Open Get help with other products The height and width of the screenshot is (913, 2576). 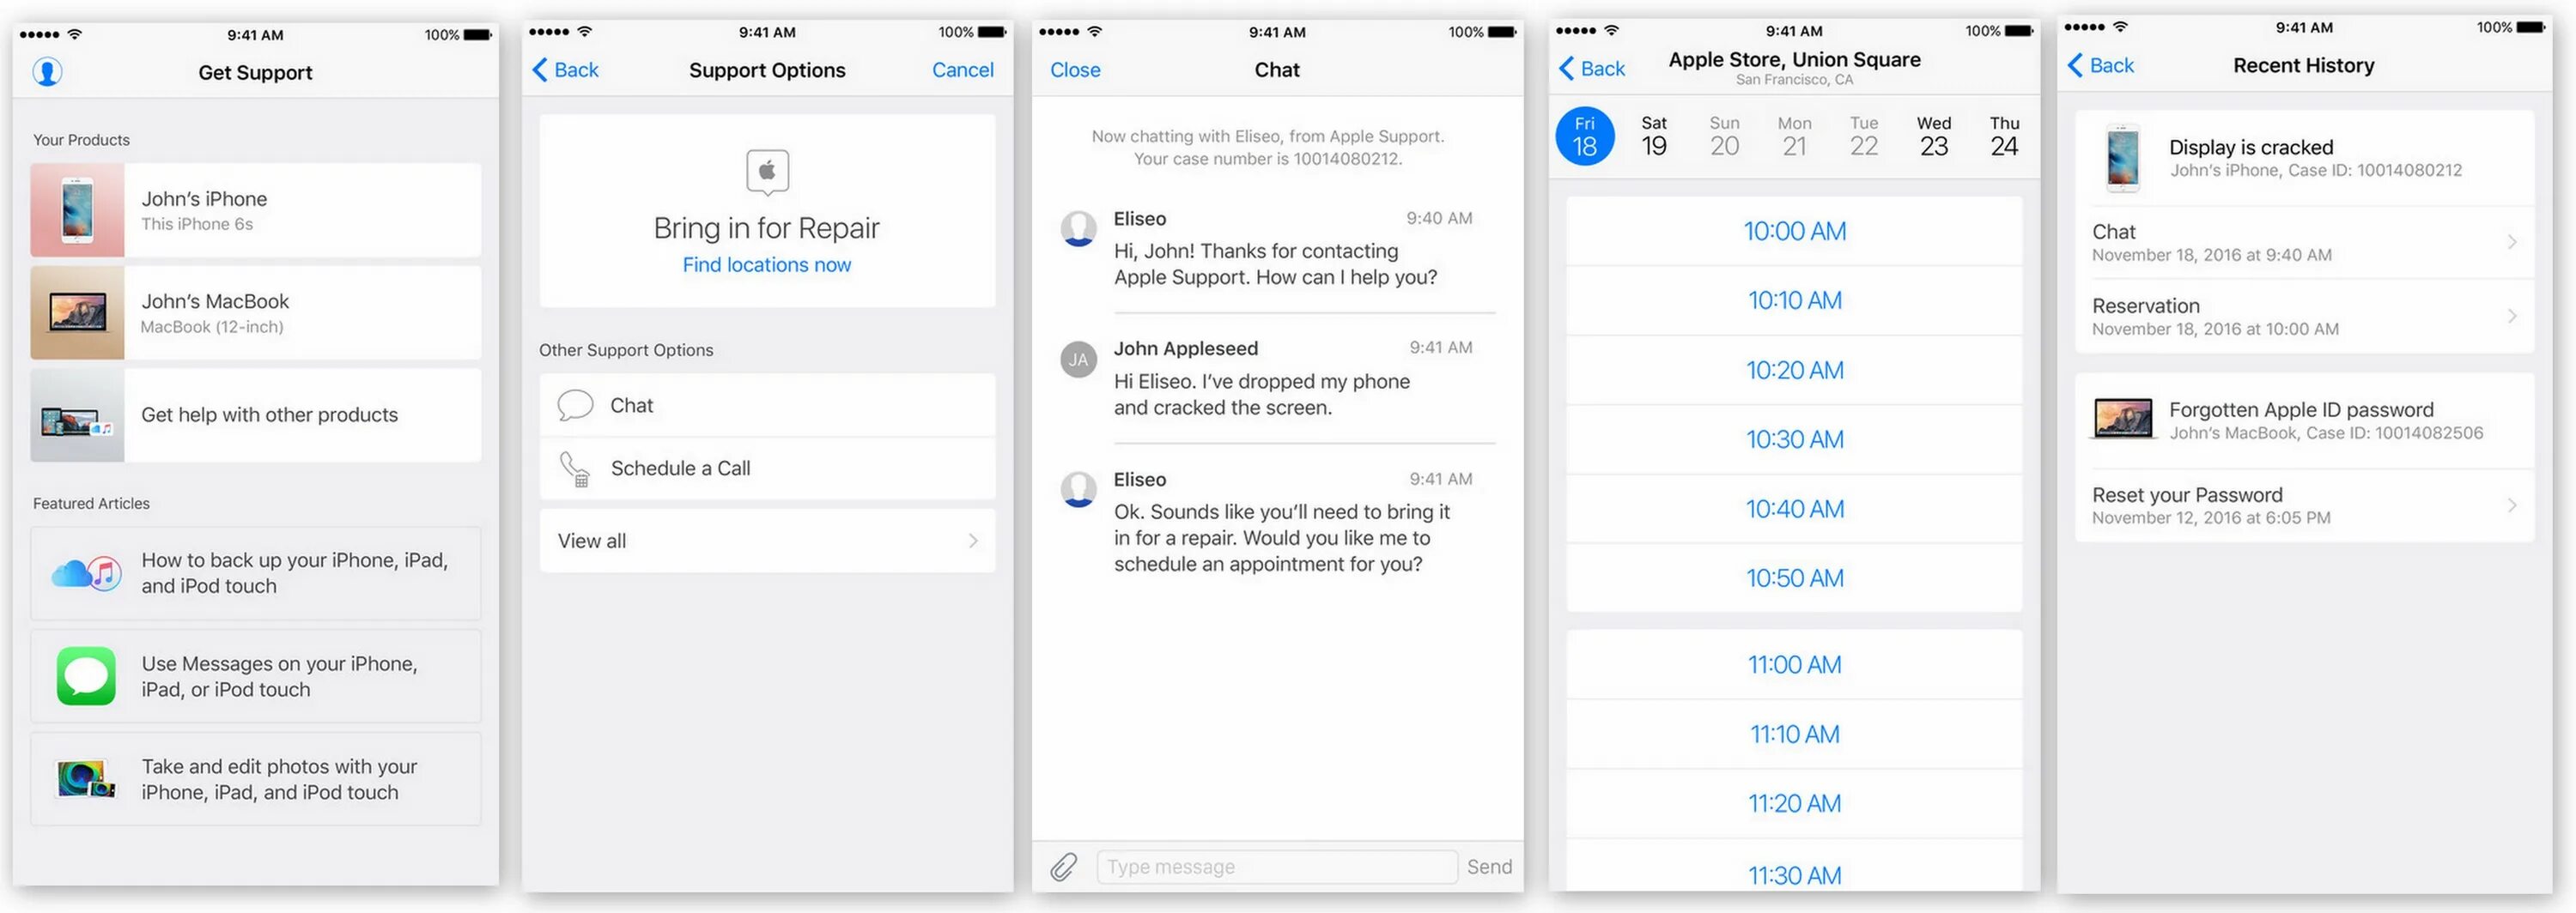(x=255, y=415)
